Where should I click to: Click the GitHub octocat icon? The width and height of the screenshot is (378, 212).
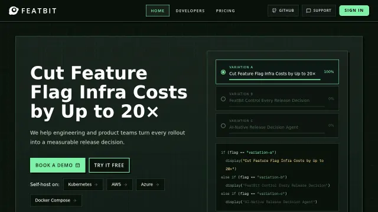(274, 11)
